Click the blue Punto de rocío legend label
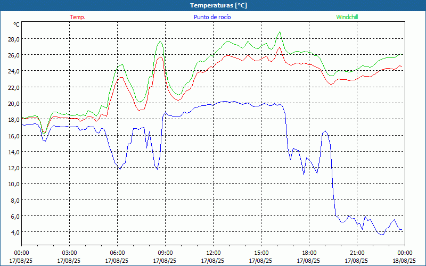Viewport: 426px width, 266px height. (x=212, y=17)
